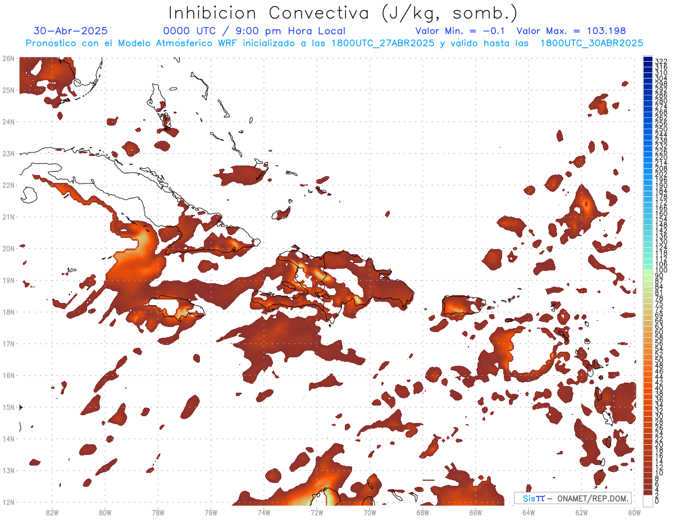Click the 70W longitude label

pos(370,512)
